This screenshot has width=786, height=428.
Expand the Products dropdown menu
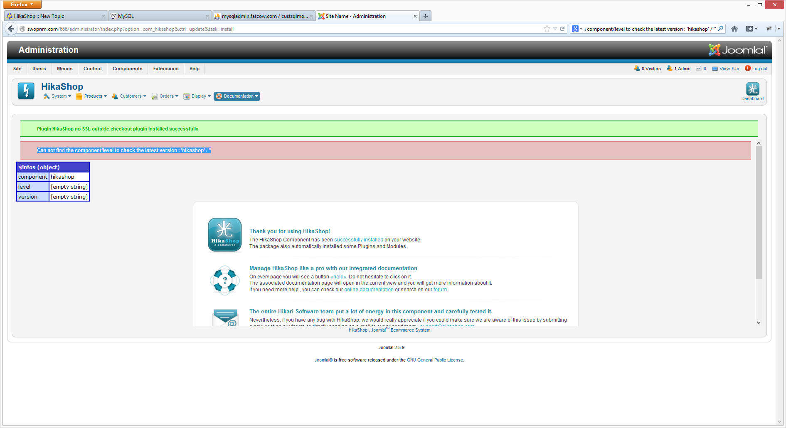(x=91, y=96)
